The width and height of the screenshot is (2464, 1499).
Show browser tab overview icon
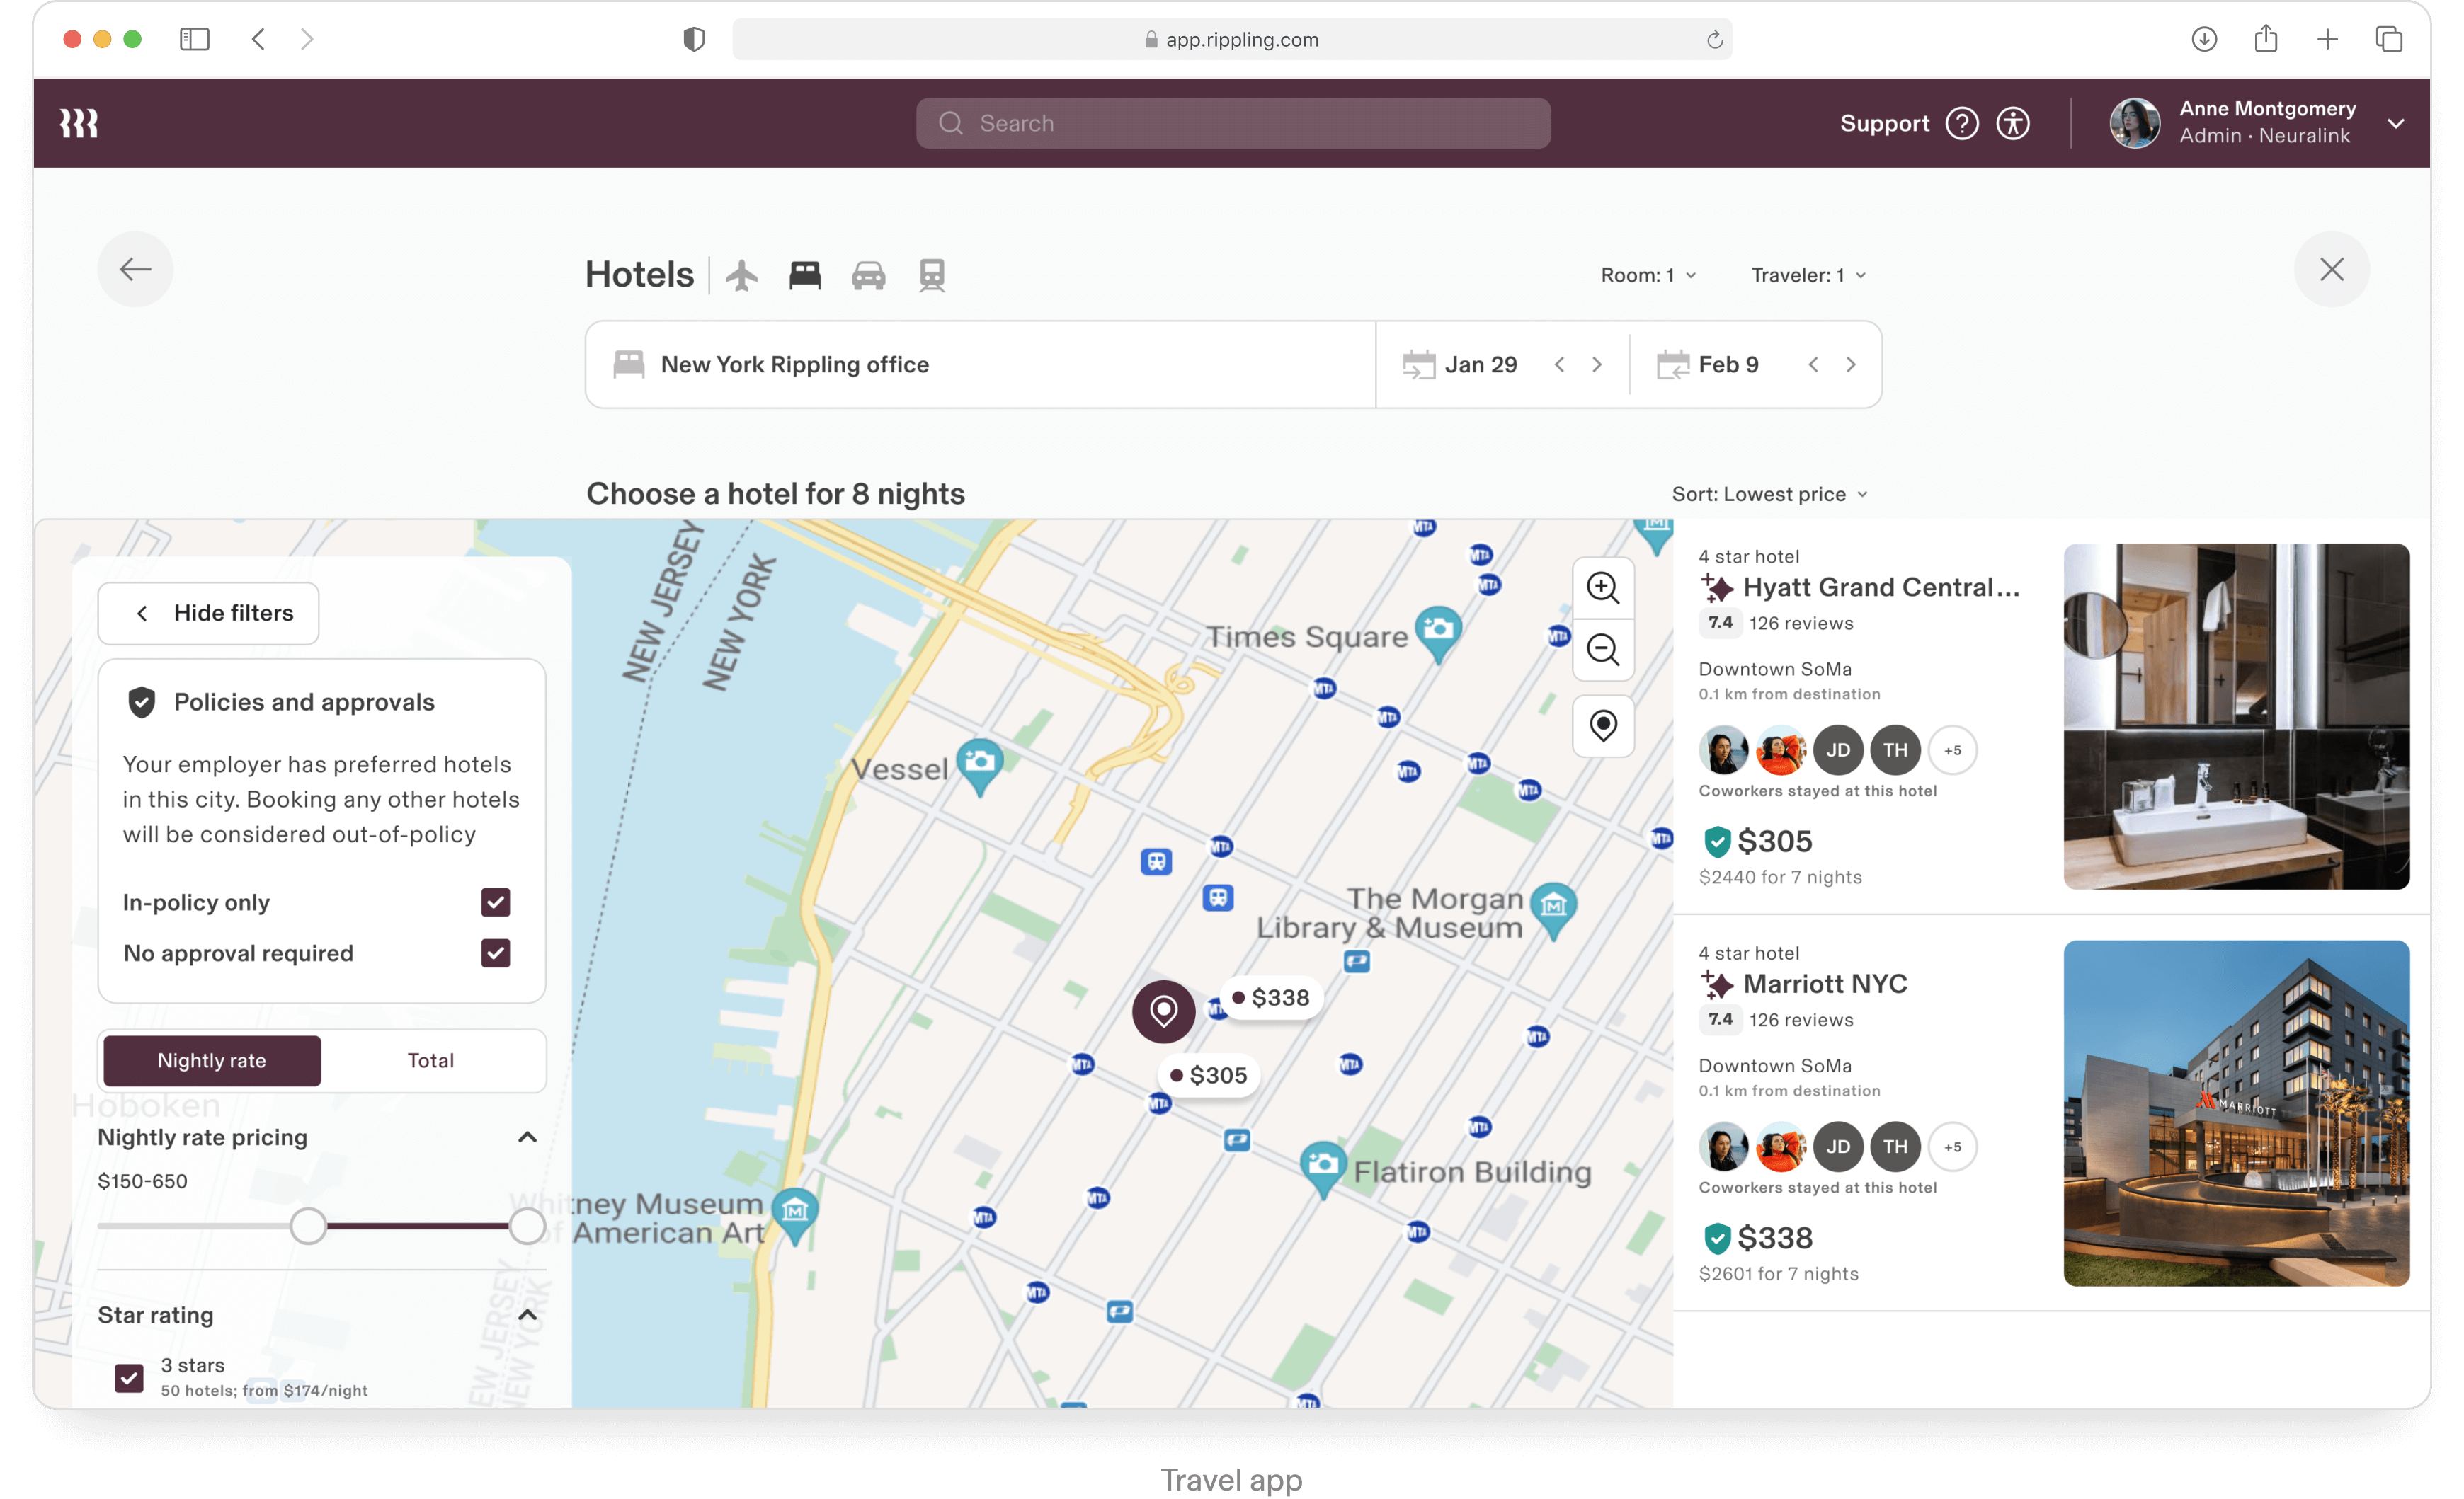[x=2389, y=39]
